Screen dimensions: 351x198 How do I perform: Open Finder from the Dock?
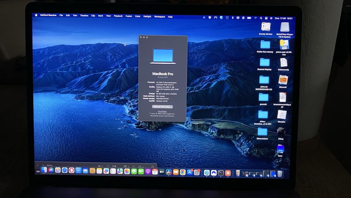click(x=44, y=170)
